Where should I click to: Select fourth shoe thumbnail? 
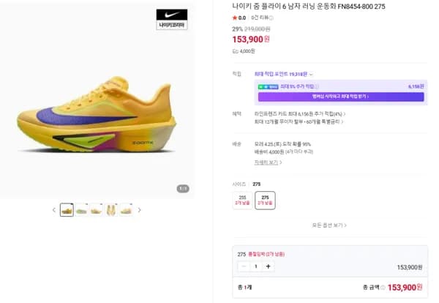[111, 210]
